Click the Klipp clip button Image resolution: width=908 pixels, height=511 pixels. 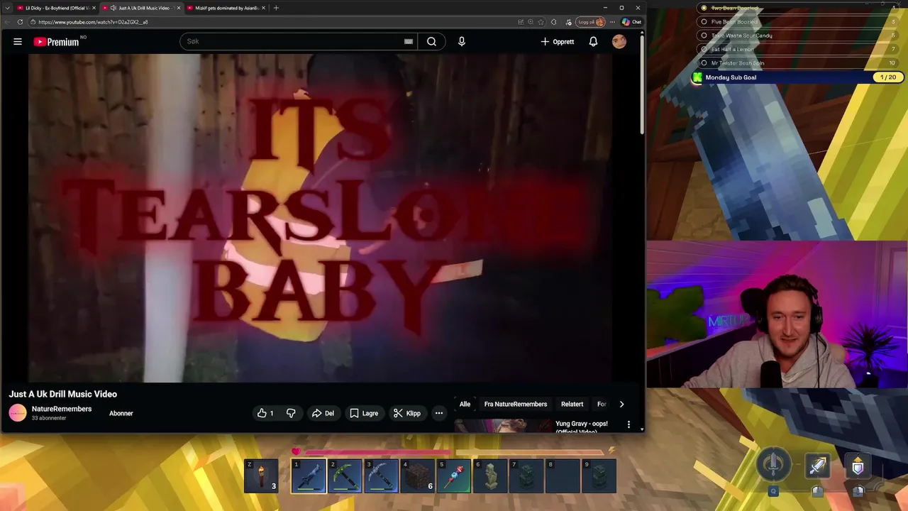click(x=407, y=413)
